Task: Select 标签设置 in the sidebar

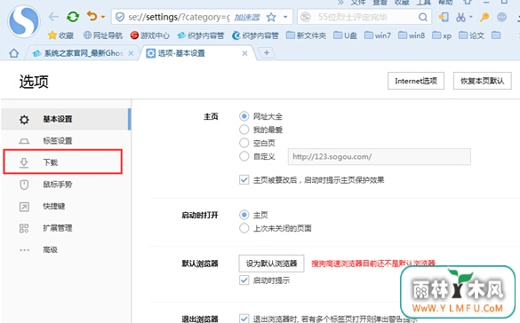Action: coord(66,141)
